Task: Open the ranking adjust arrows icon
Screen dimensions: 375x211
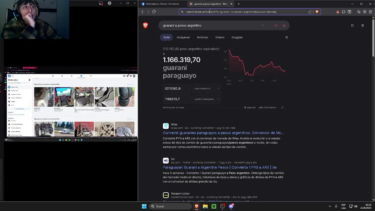Action: click(x=352, y=25)
